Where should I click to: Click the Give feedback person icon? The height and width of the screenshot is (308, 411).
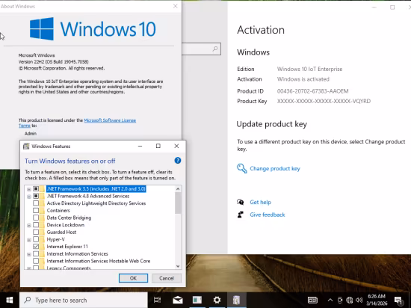[x=241, y=215]
